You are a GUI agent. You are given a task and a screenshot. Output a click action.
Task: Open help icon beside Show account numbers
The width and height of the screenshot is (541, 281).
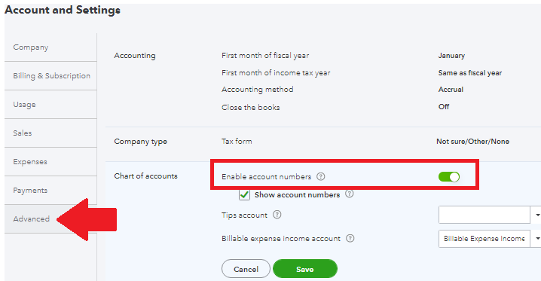click(349, 194)
